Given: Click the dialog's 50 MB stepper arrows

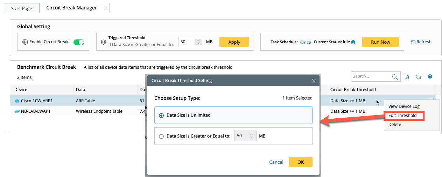Looking at the screenshot, I should [x=251, y=136].
